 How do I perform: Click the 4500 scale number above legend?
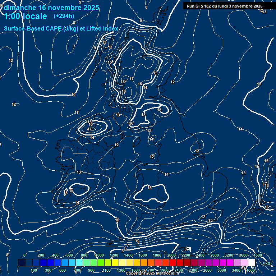tap(258, 255)
